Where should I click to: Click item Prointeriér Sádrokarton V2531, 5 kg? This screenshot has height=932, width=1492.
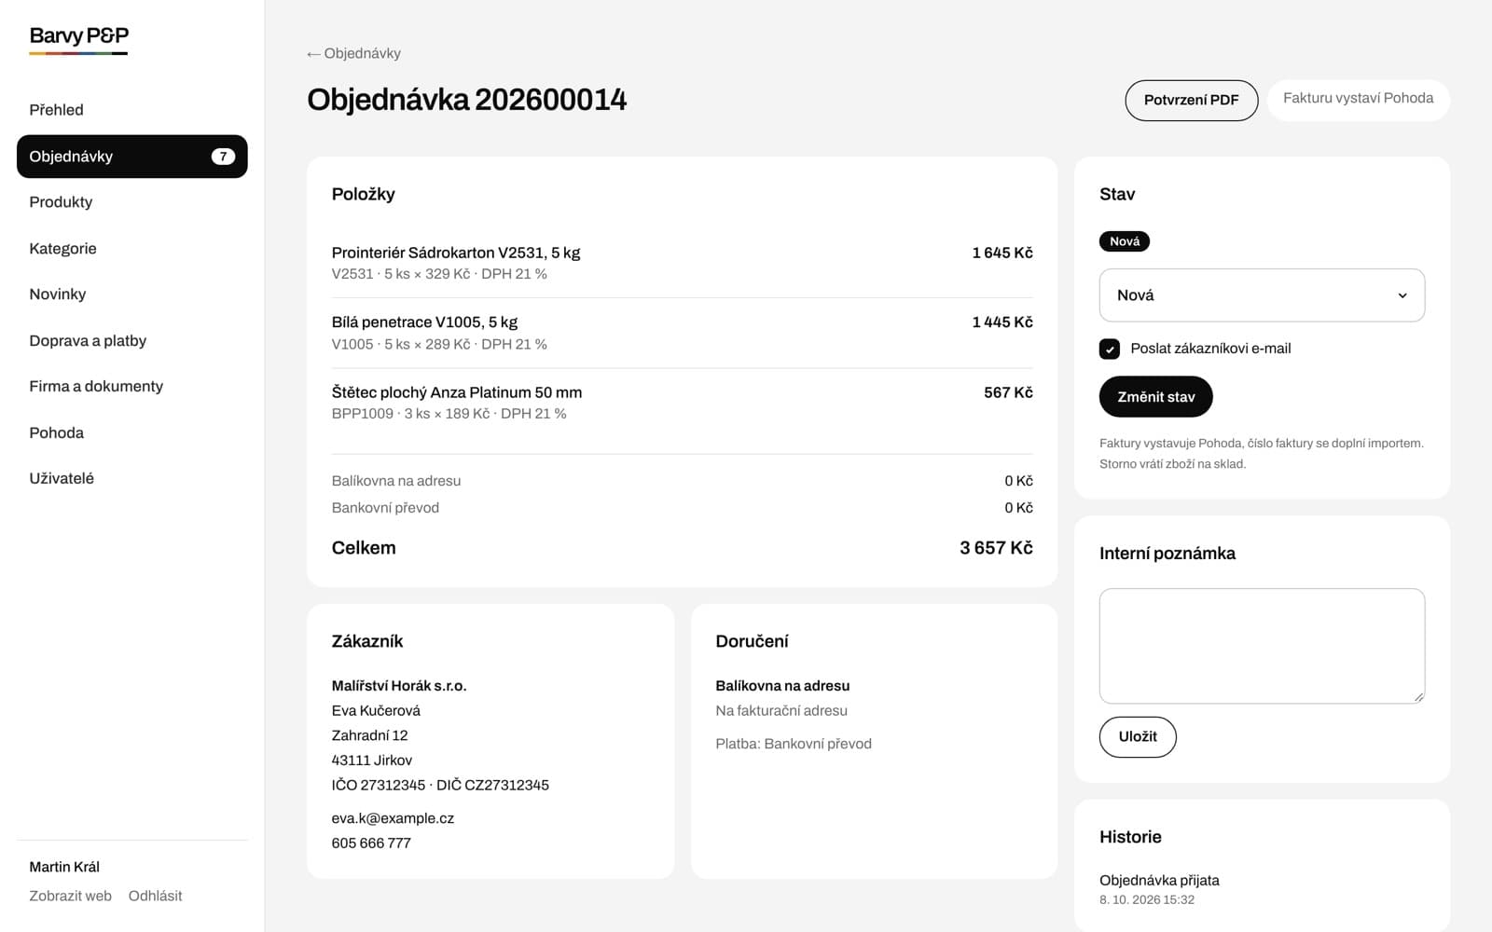click(456, 253)
